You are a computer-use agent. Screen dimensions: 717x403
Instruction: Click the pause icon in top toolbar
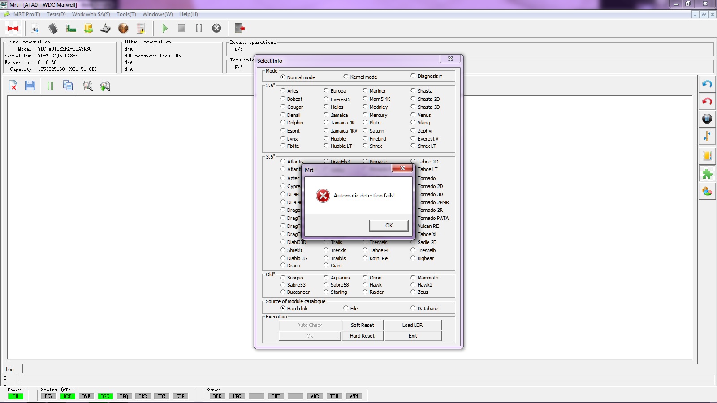pyautogui.click(x=199, y=28)
